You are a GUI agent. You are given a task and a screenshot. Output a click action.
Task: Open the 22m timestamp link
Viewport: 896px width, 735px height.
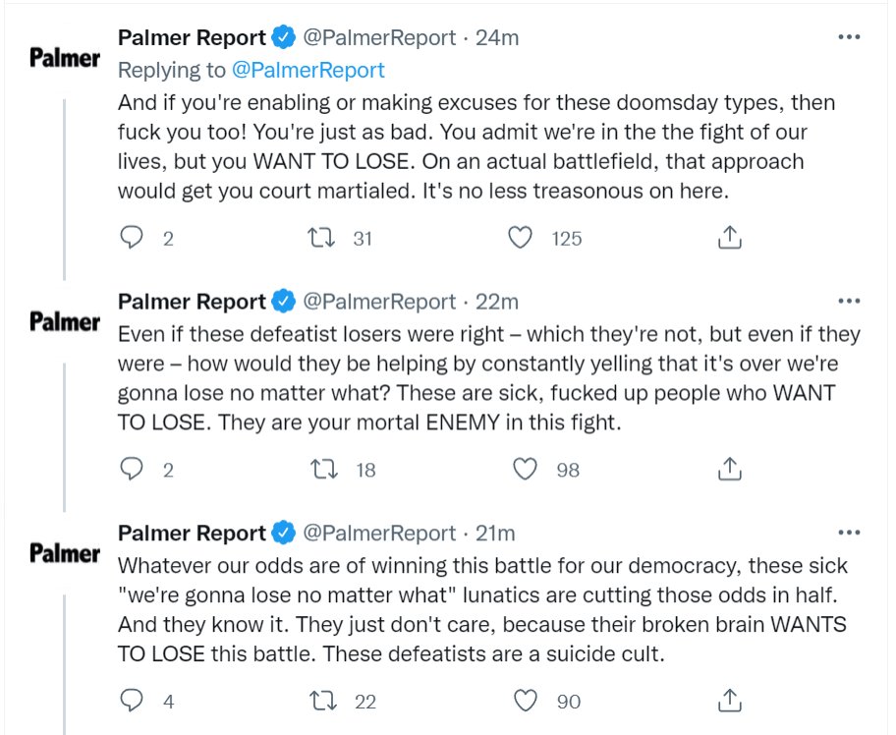tap(496, 302)
